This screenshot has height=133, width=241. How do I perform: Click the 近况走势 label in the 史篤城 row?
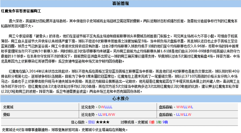coord(88,107)
